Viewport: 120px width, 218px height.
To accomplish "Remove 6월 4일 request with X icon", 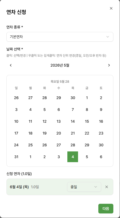I will [x=107, y=187].
